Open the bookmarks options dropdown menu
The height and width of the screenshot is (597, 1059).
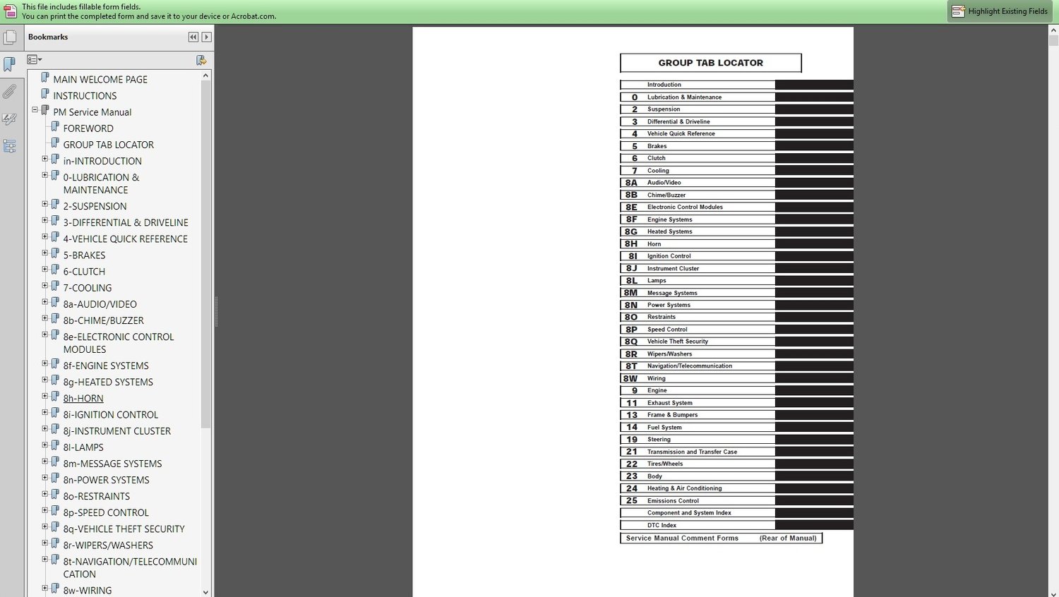point(35,60)
